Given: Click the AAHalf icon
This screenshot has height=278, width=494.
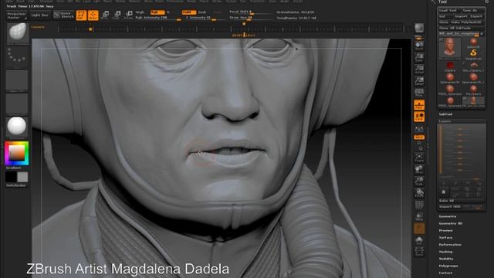Looking at the screenshot, I should (x=419, y=81).
